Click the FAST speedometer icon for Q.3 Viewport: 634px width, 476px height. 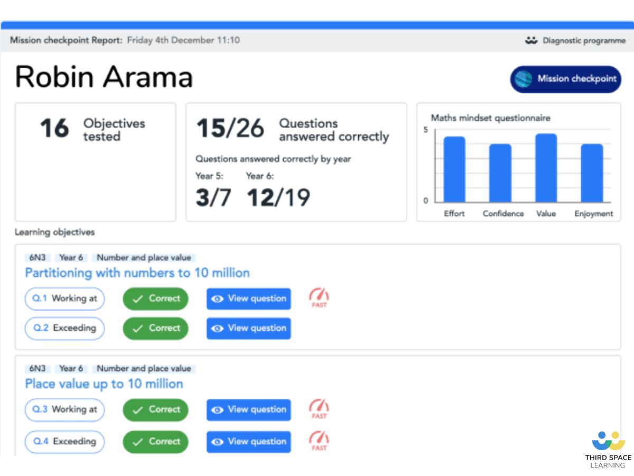[319, 408]
